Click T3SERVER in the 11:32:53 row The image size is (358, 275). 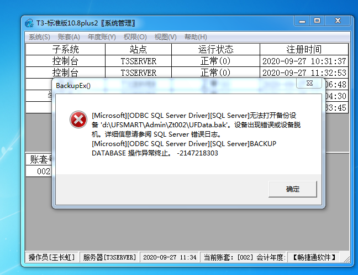click(138, 72)
